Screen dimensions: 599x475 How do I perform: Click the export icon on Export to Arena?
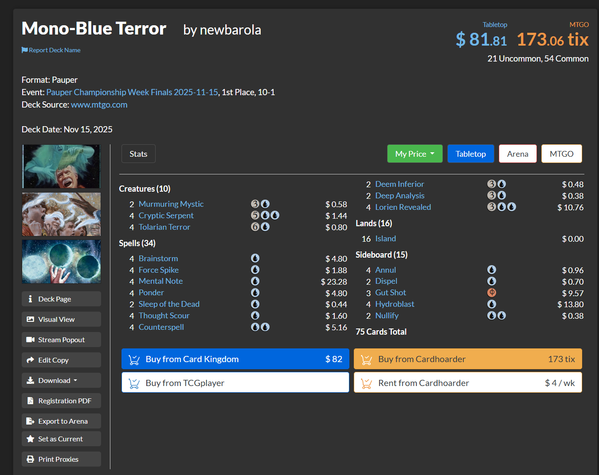pyautogui.click(x=30, y=421)
